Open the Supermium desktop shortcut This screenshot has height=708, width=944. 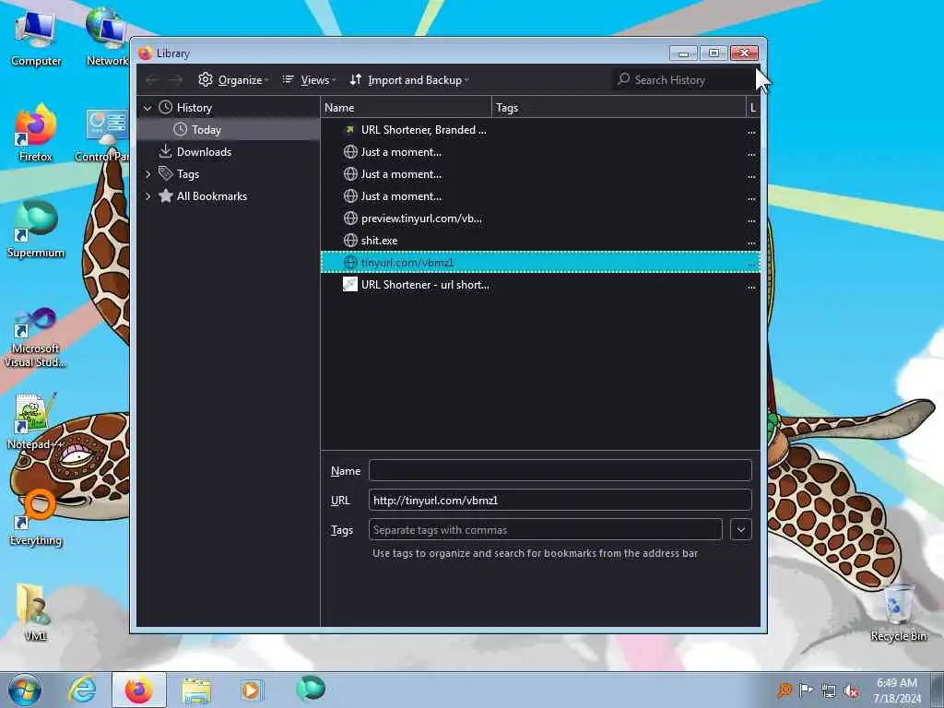coord(36,230)
